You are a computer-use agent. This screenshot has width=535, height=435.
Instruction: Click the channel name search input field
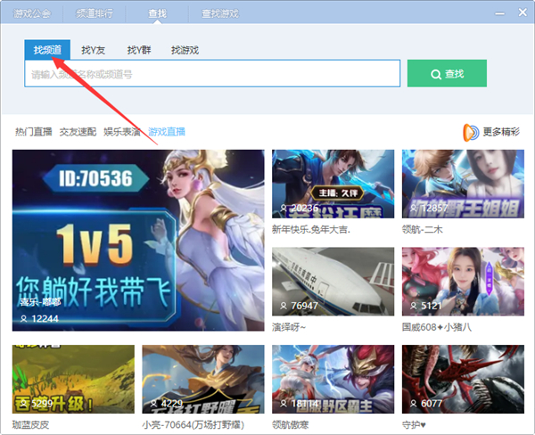click(212, 74)
